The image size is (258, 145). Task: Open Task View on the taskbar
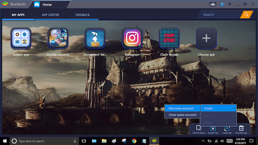click(84, 141)
